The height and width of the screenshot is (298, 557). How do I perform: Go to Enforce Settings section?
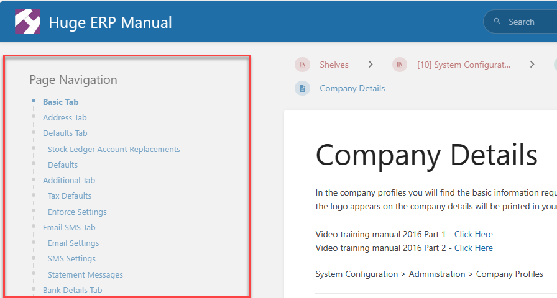(x=77, y=212)
